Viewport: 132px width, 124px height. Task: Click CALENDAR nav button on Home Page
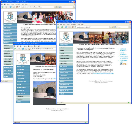[x=66, y=67]
